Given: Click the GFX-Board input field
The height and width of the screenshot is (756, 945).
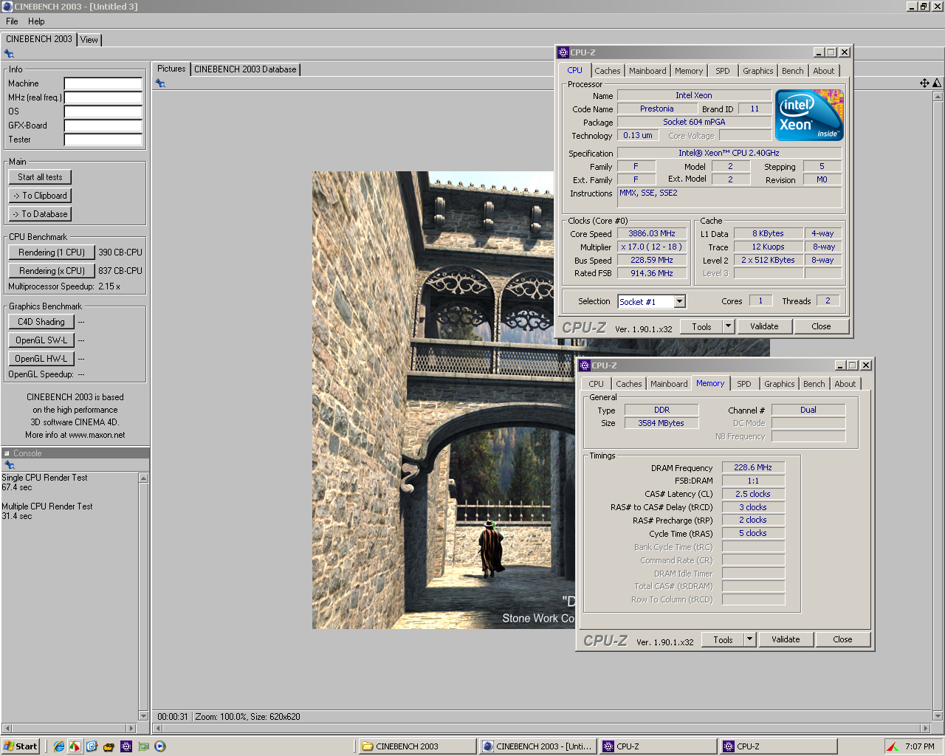Looking at the screenshot, I should pos(103,126).
